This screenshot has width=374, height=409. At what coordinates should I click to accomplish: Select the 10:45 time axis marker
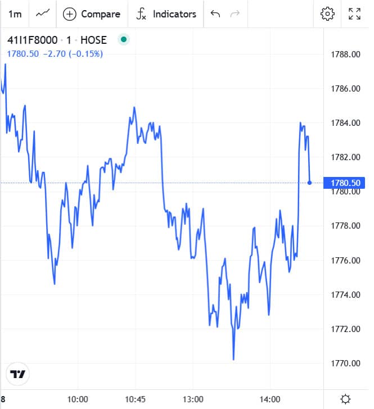(x=136, y=399)
